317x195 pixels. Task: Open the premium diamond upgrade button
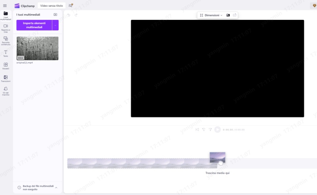(314, 6)
